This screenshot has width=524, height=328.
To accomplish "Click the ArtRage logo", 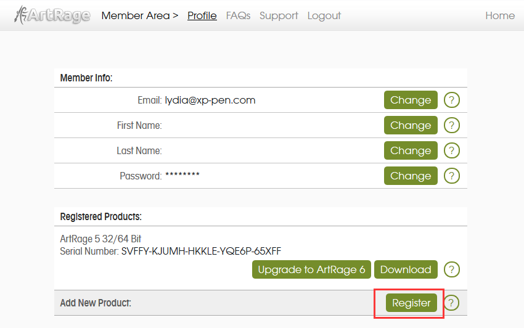I will click(x=52, y=15).
